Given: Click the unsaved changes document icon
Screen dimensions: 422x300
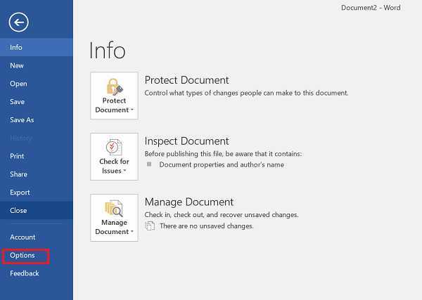Looking at the screenshot, I should tap(150, 226).
